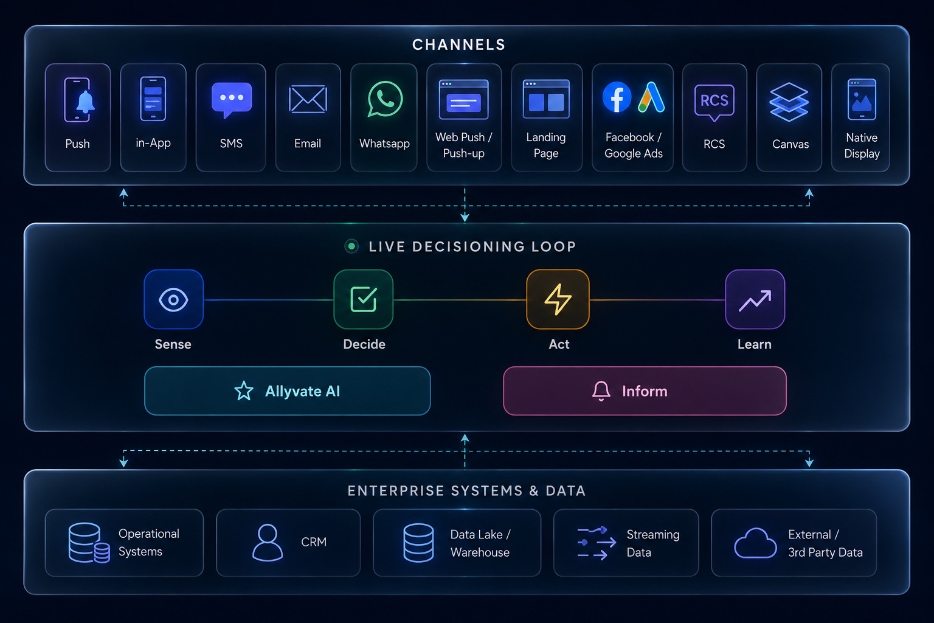
Task: Click the bell icon in Inform
Action: [x=601, y=391]
